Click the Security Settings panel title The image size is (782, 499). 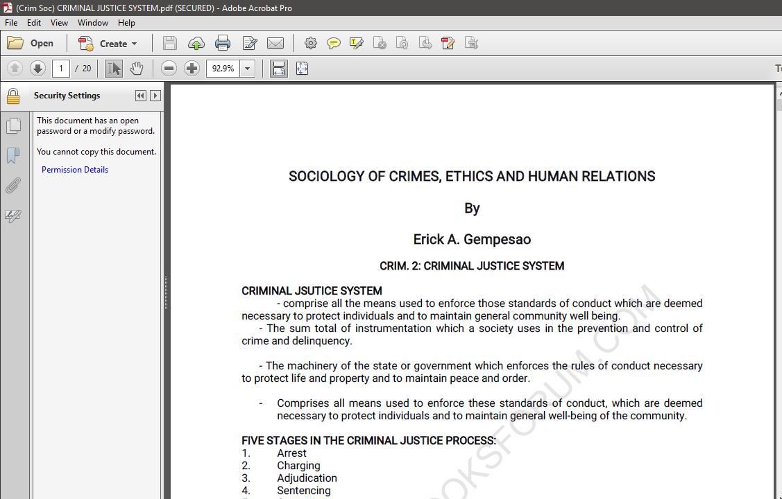67,96
